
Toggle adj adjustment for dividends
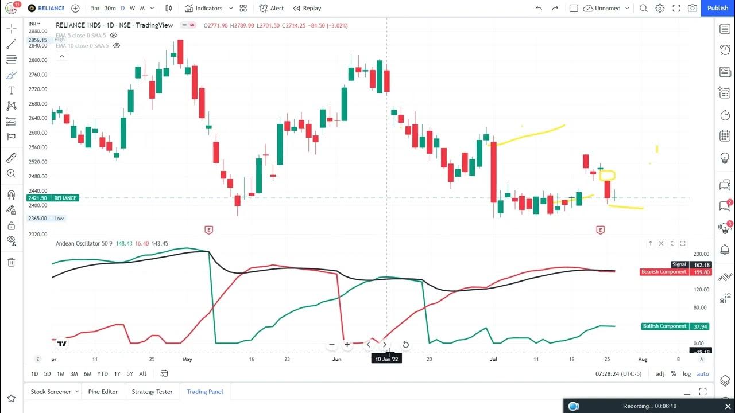(660, 374)
